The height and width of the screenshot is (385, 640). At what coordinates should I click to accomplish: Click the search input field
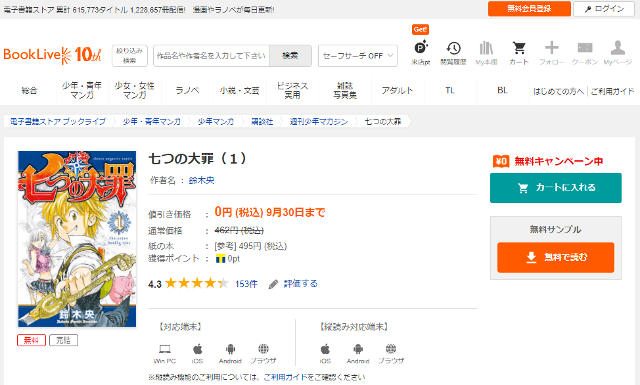coord(211,56)
